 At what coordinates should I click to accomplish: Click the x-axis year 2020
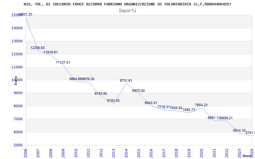click(x=202, y=153)
